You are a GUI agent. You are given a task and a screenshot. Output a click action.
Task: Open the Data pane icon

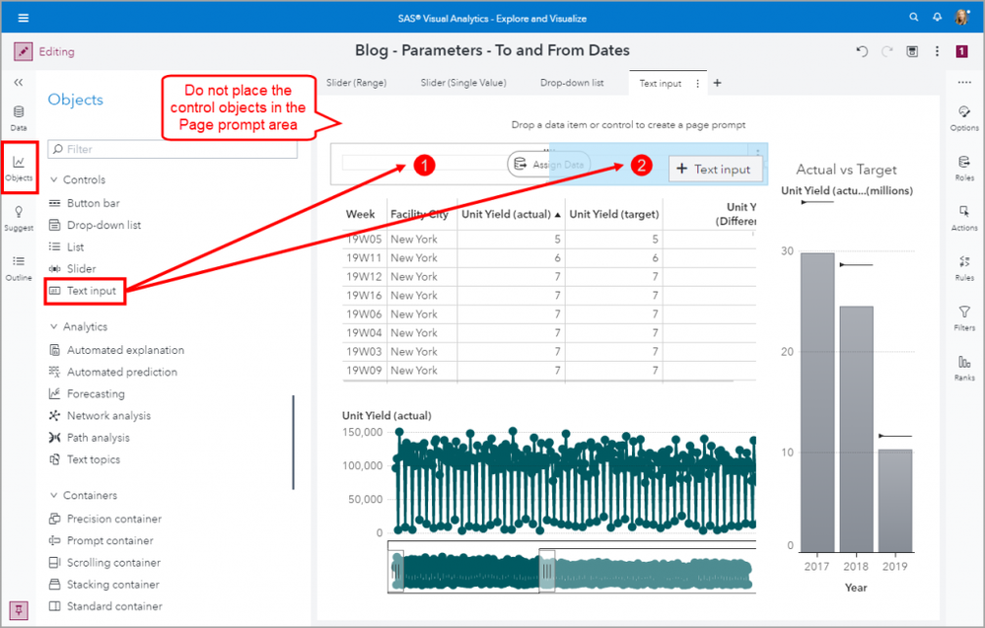pos(19,115)
